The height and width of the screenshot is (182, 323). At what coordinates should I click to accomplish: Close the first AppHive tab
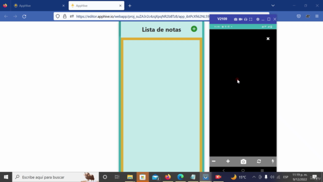click(64, 6)
